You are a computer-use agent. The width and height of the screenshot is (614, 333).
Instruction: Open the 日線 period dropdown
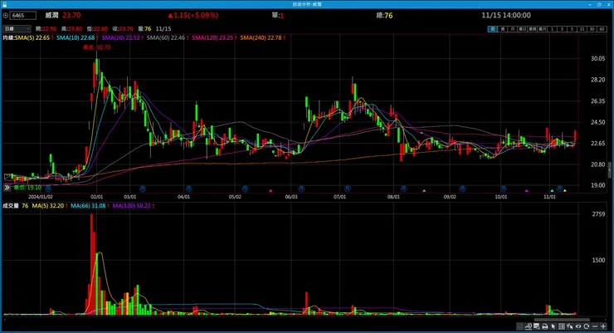pyautogui.click(x=17, y=28)
